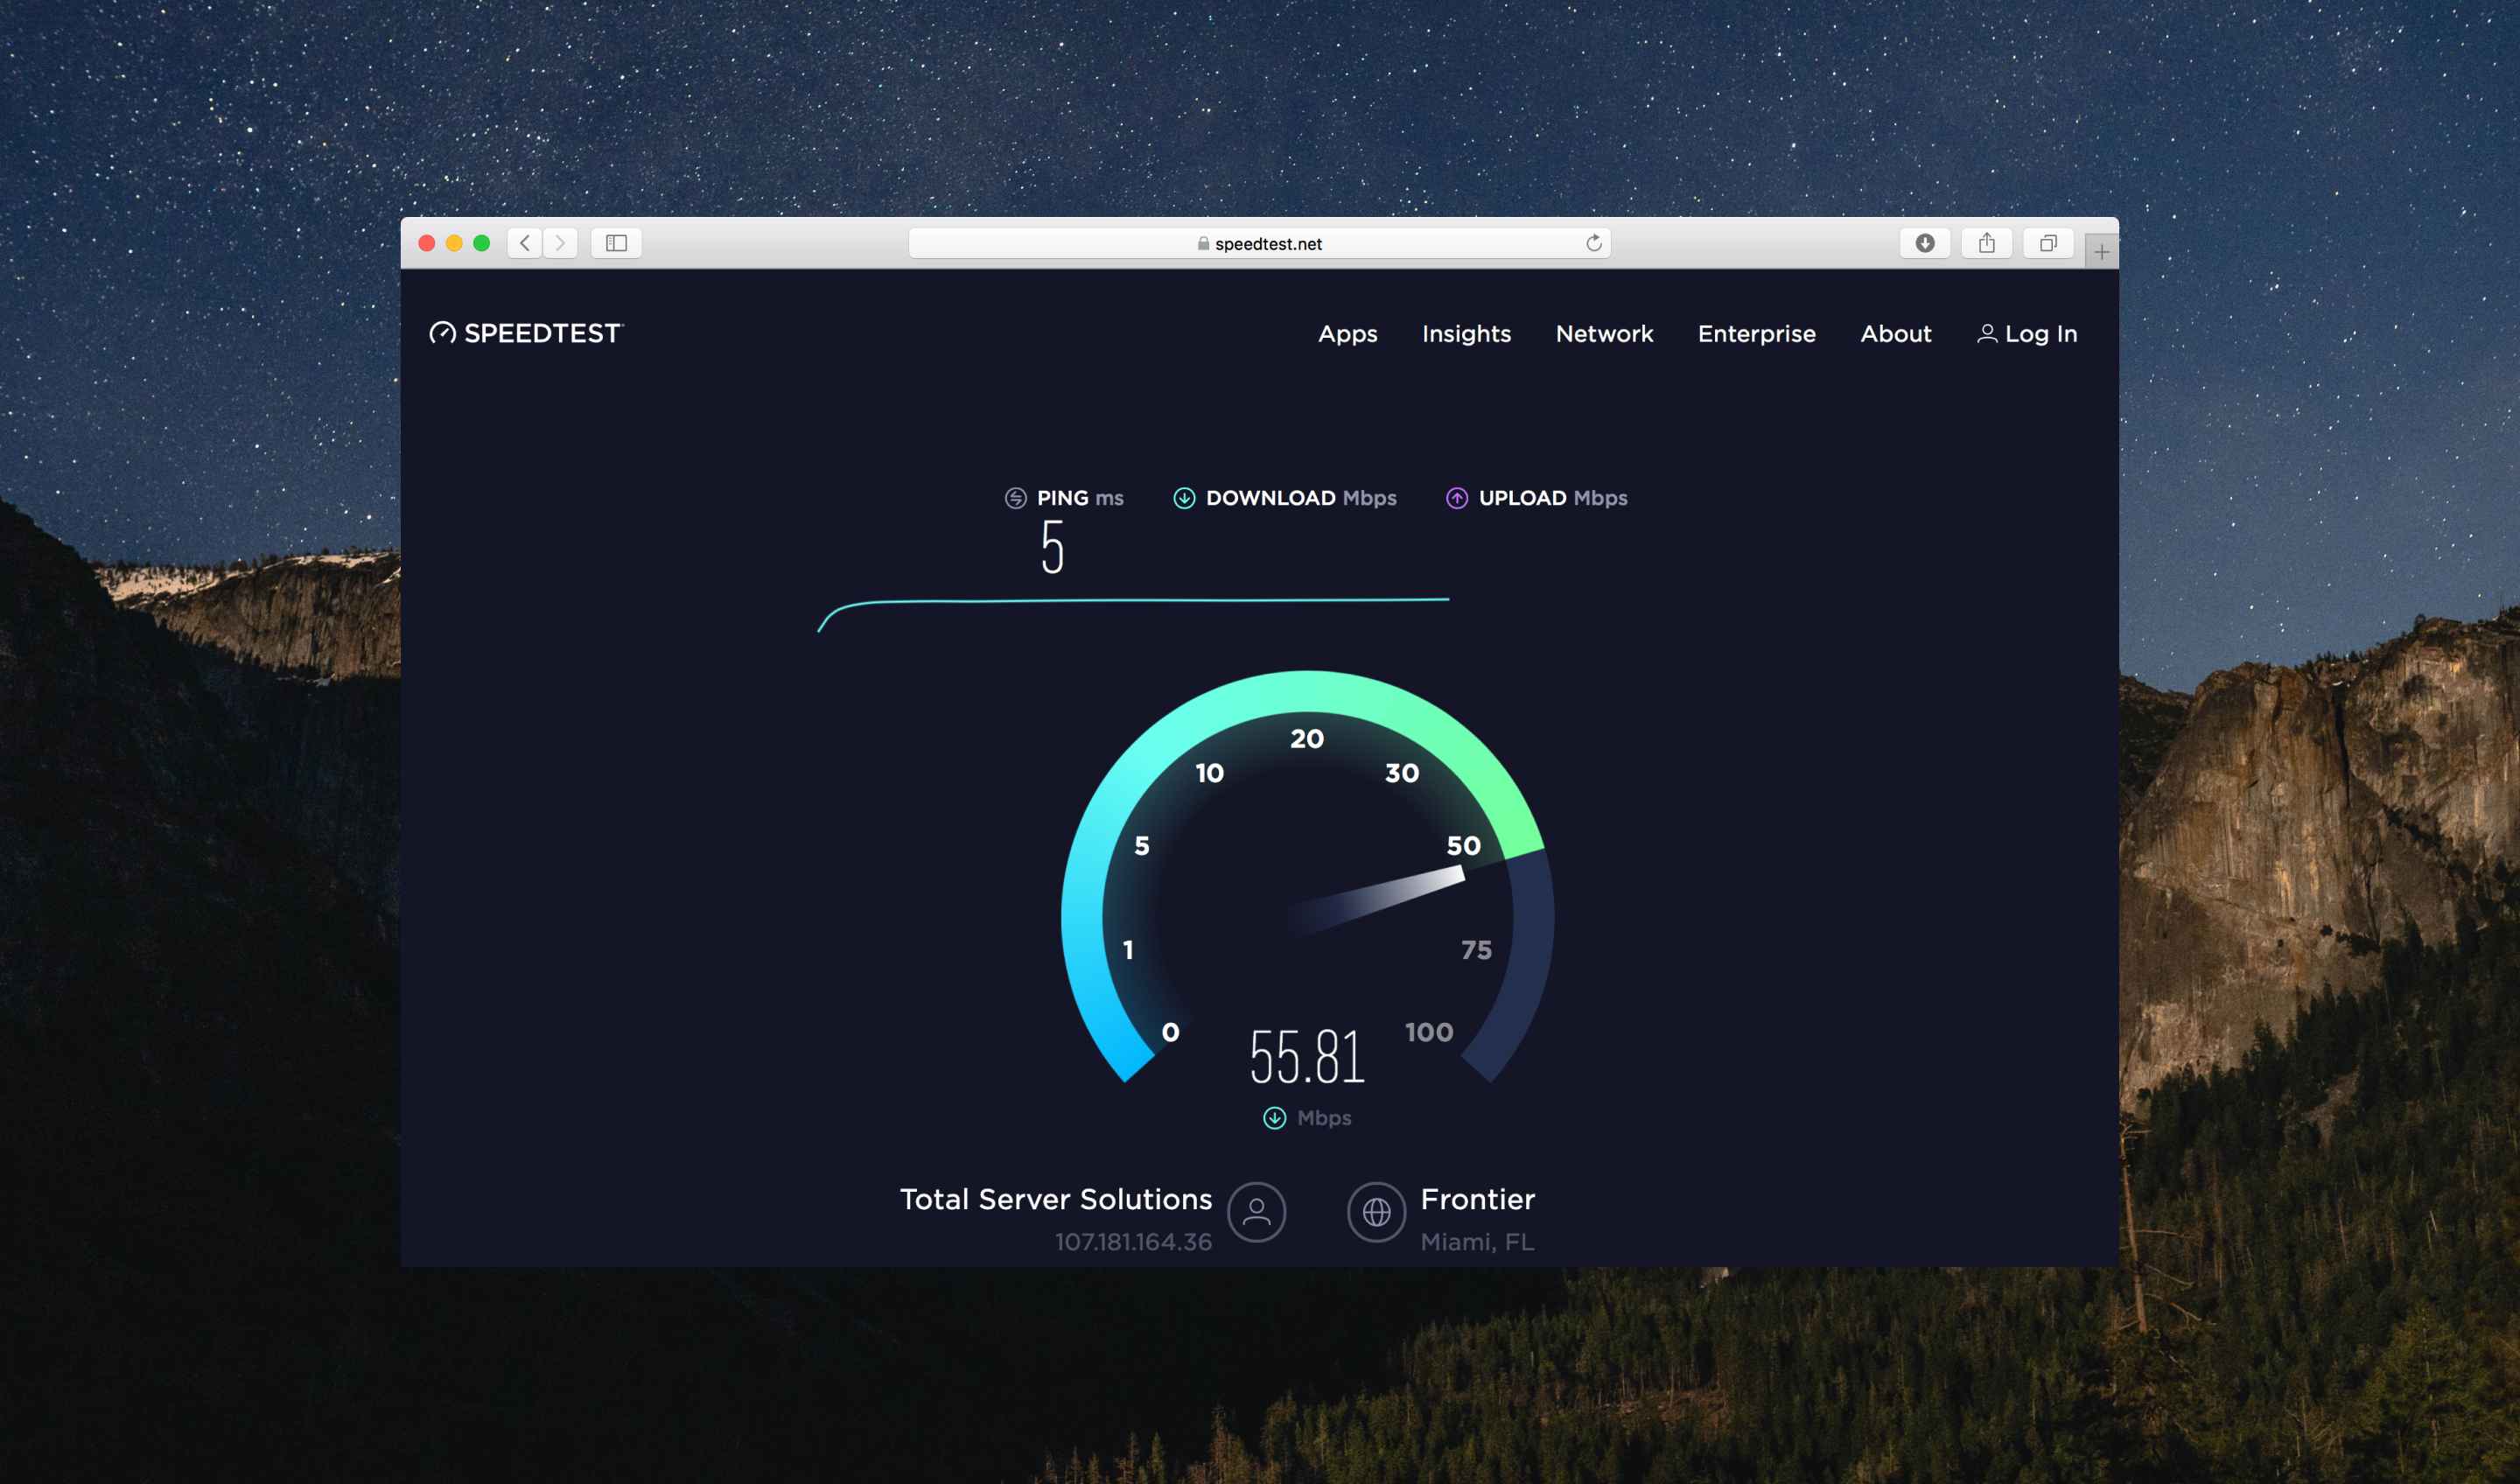
Task: Expand the Insights menu item
Action: pyautogui.click(x=1467, y=334)
